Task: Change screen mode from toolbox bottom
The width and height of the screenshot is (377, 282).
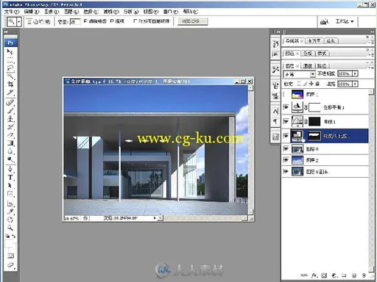Action: [x=10, y=265]
